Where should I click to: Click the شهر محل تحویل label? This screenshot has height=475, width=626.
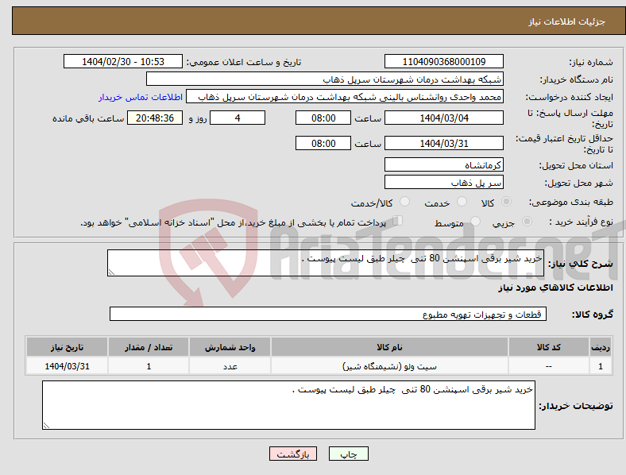tap(579, 183)
